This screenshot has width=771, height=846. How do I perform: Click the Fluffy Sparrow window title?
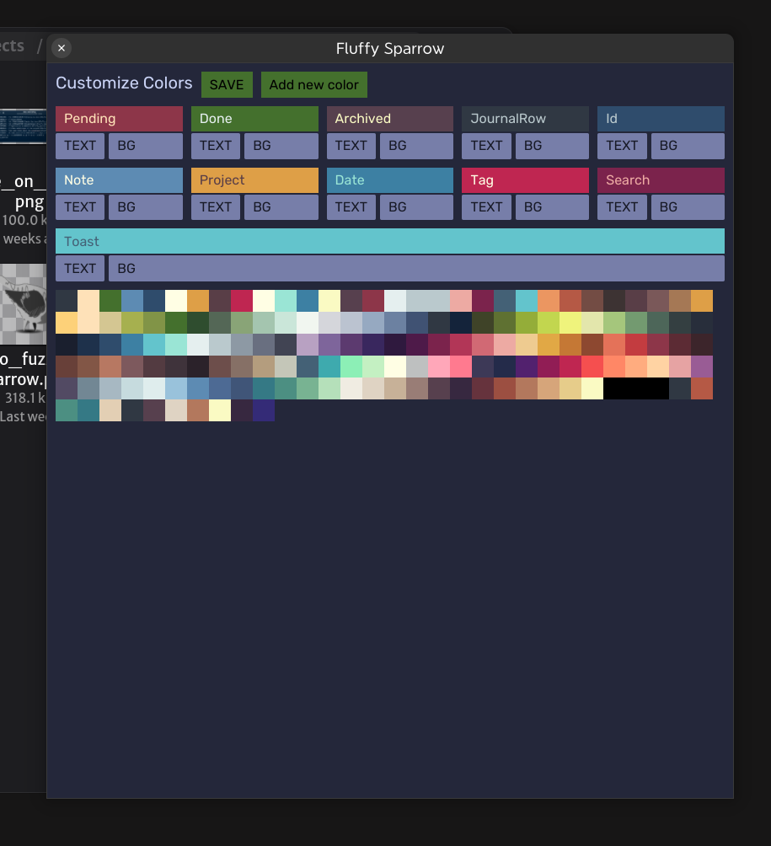pos(390,49)
